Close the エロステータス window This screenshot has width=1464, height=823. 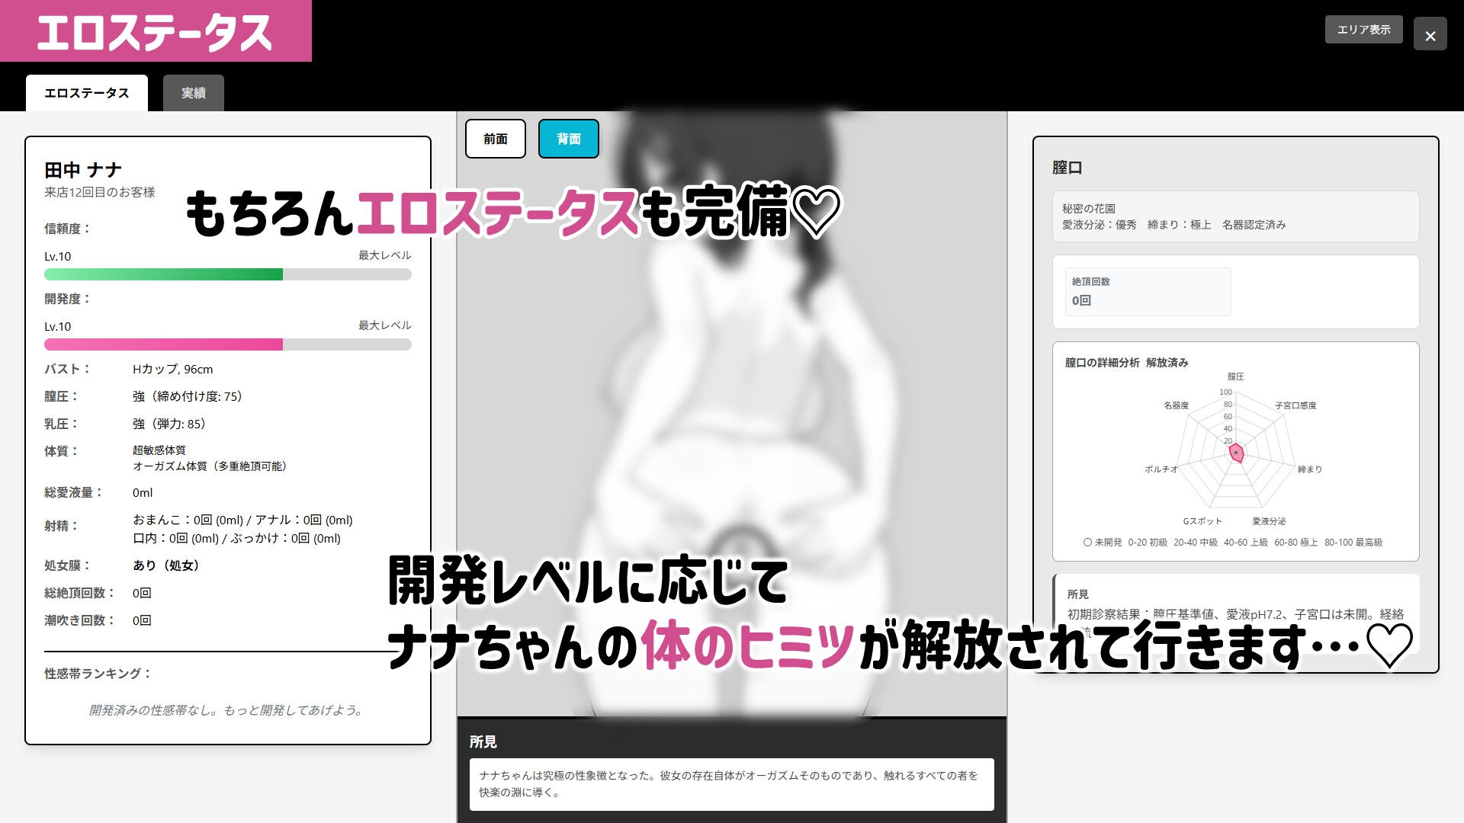click(1431, 34)
